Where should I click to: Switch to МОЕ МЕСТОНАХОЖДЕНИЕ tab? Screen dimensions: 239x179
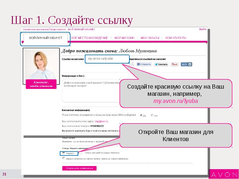89,38
